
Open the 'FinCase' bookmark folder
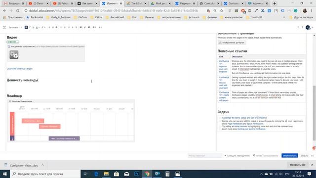click(80, 17)
